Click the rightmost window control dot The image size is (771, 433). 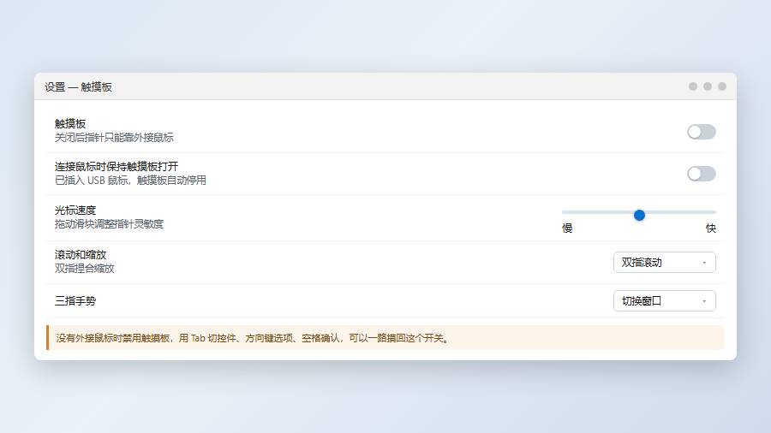click(x=722, y=86)
